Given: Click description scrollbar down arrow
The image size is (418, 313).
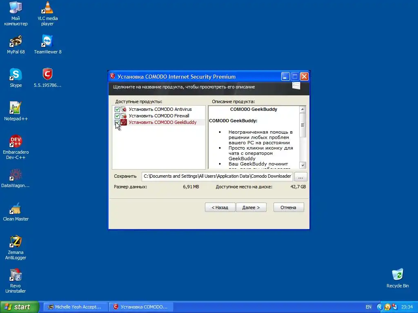Looking at the screenshot, I should point(302,165).
